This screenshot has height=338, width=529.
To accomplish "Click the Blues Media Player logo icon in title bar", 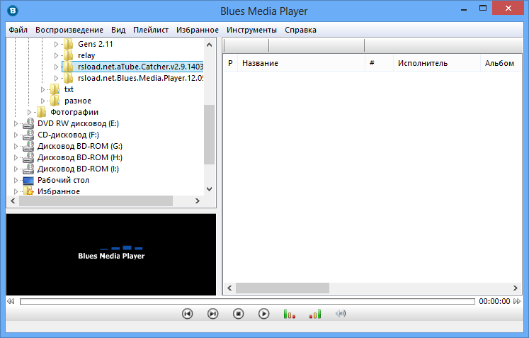I will pyautogui.click(x=13, y=11).
